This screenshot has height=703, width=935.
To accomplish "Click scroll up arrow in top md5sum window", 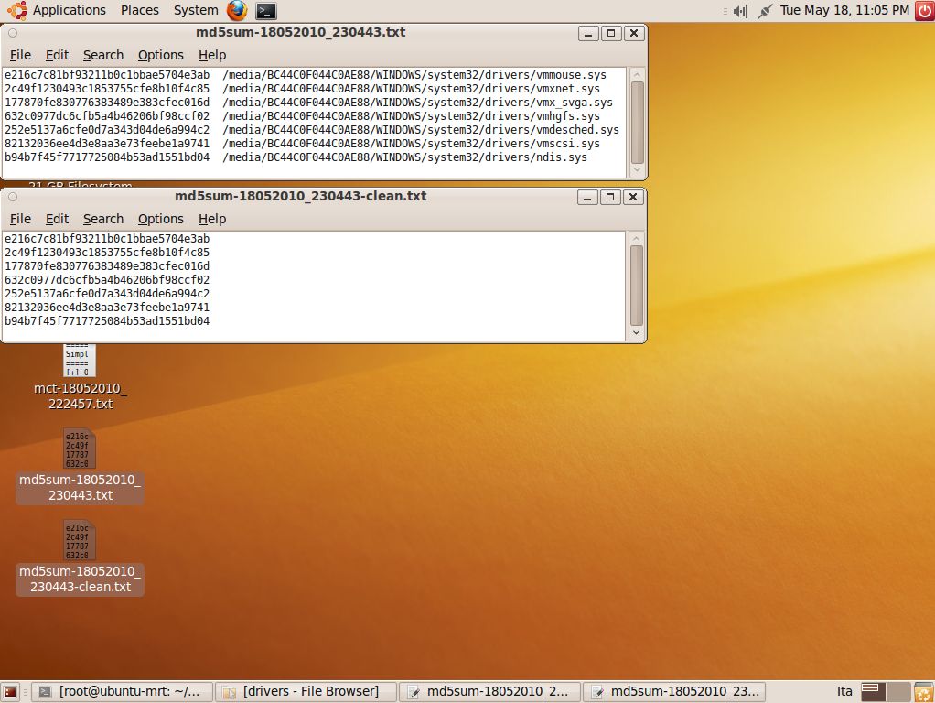I will click(x=637, y=74).
